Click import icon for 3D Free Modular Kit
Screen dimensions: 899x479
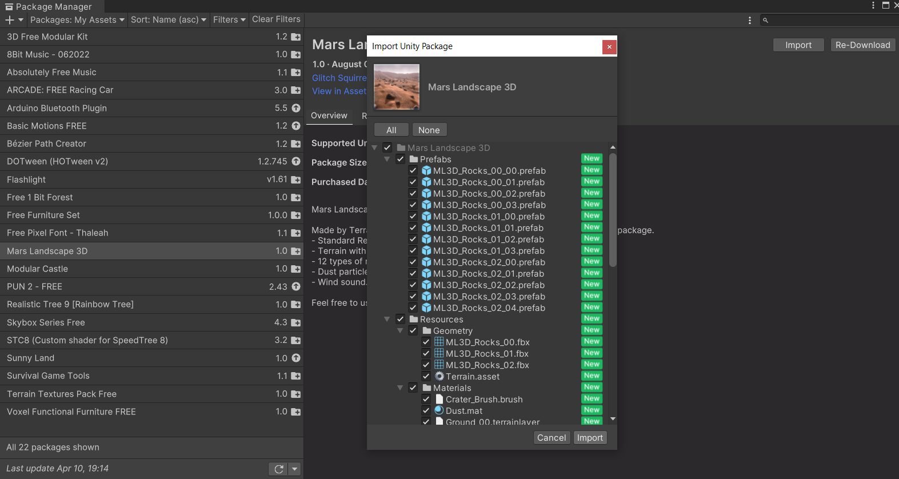(295, 37)
